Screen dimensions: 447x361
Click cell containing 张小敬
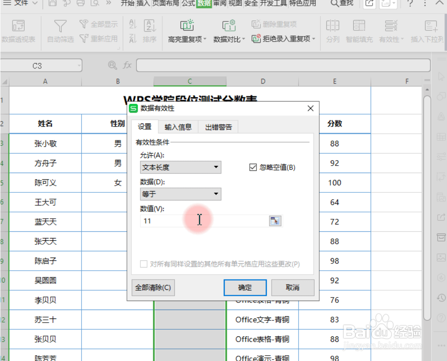[45, 144]
